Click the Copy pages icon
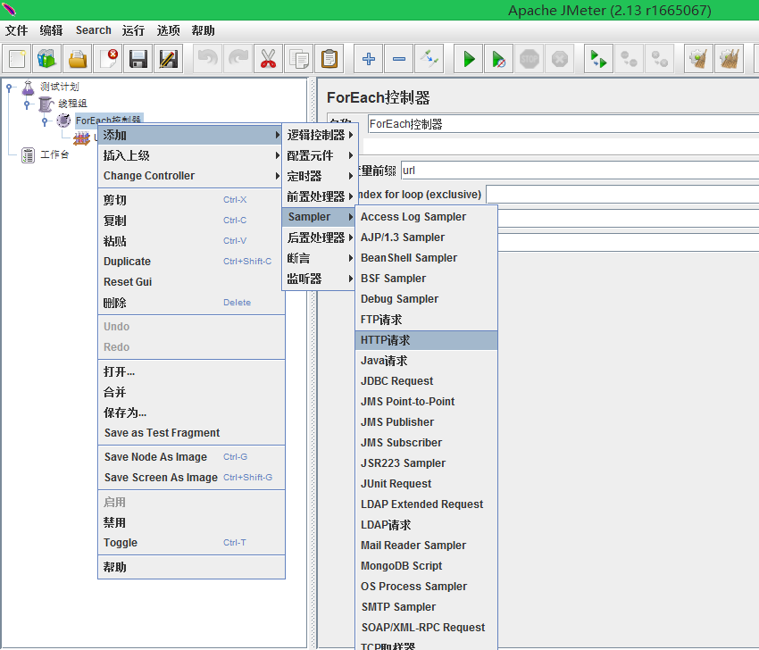This screenshot has width=759, height=650. [x=298, y=59]
